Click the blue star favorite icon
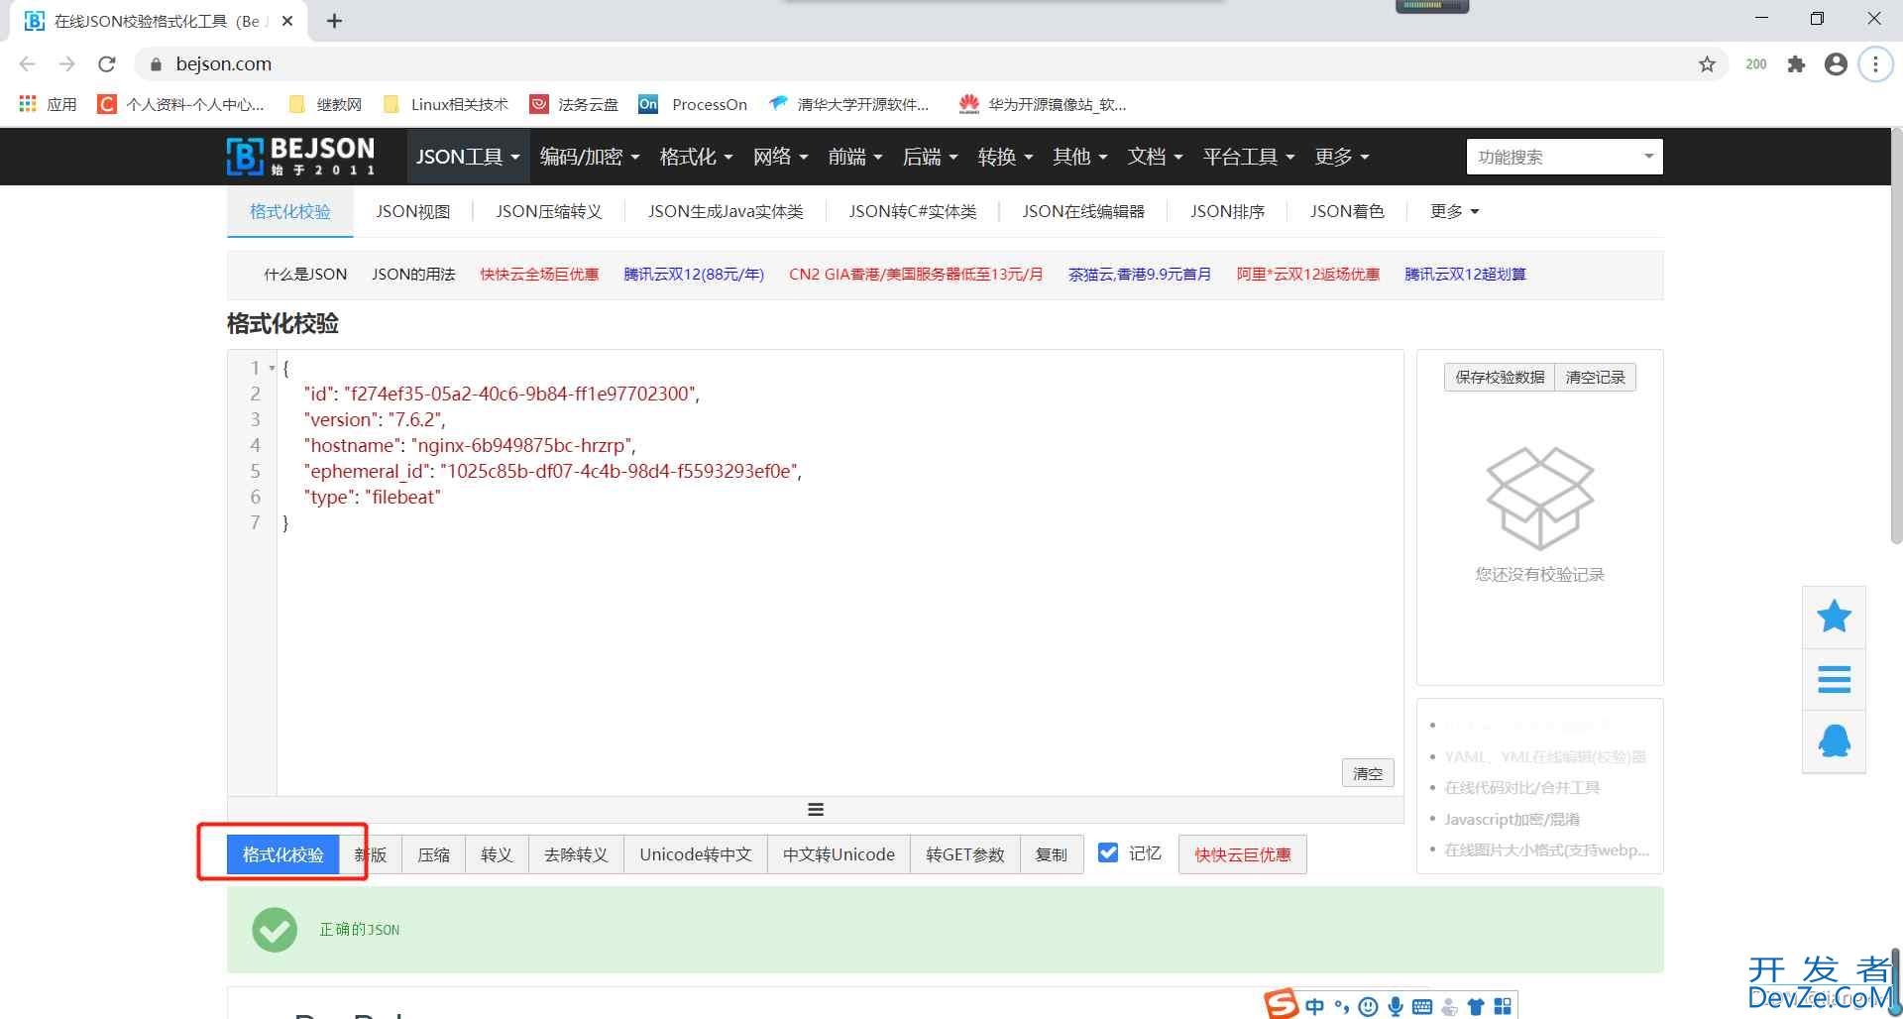Screen dimensions: 1903x1019 coord(1834,617)
